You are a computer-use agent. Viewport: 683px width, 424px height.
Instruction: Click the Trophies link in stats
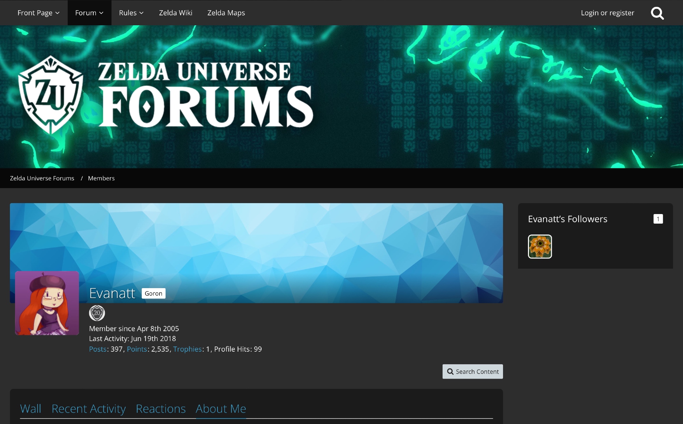187,349
